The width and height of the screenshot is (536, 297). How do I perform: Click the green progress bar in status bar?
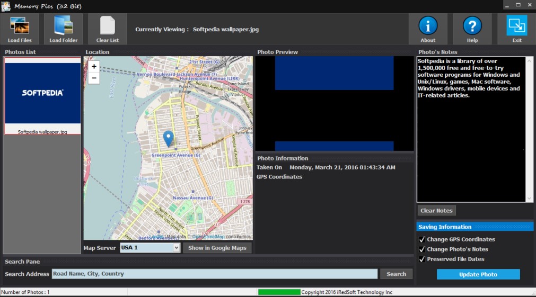coord(279,292)
